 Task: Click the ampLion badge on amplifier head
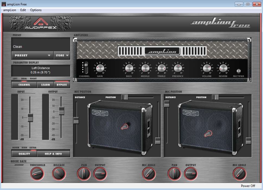(162, 51)
